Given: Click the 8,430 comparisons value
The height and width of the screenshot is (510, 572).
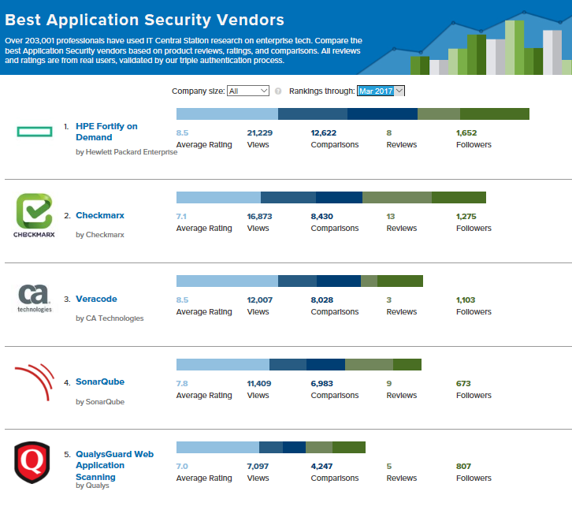Looking at the screenshot, I should click(322, 217).
